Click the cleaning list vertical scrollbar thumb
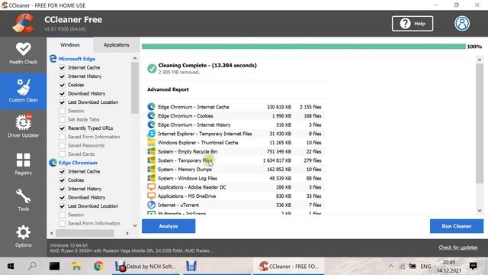The image size is (488, 275). [135, 88]
